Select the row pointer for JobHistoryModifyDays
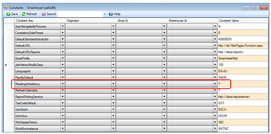This screenshot has width=271, height=134. tap(6, 65)
